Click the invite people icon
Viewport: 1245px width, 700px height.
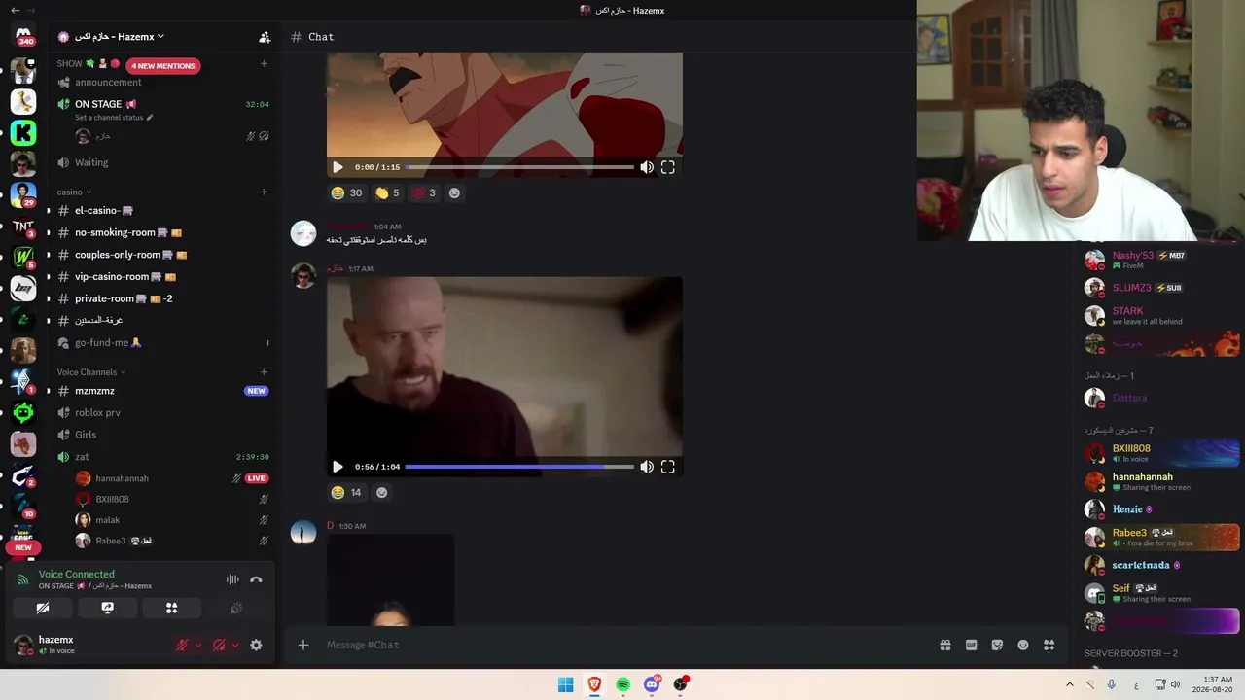pos(265,37)
